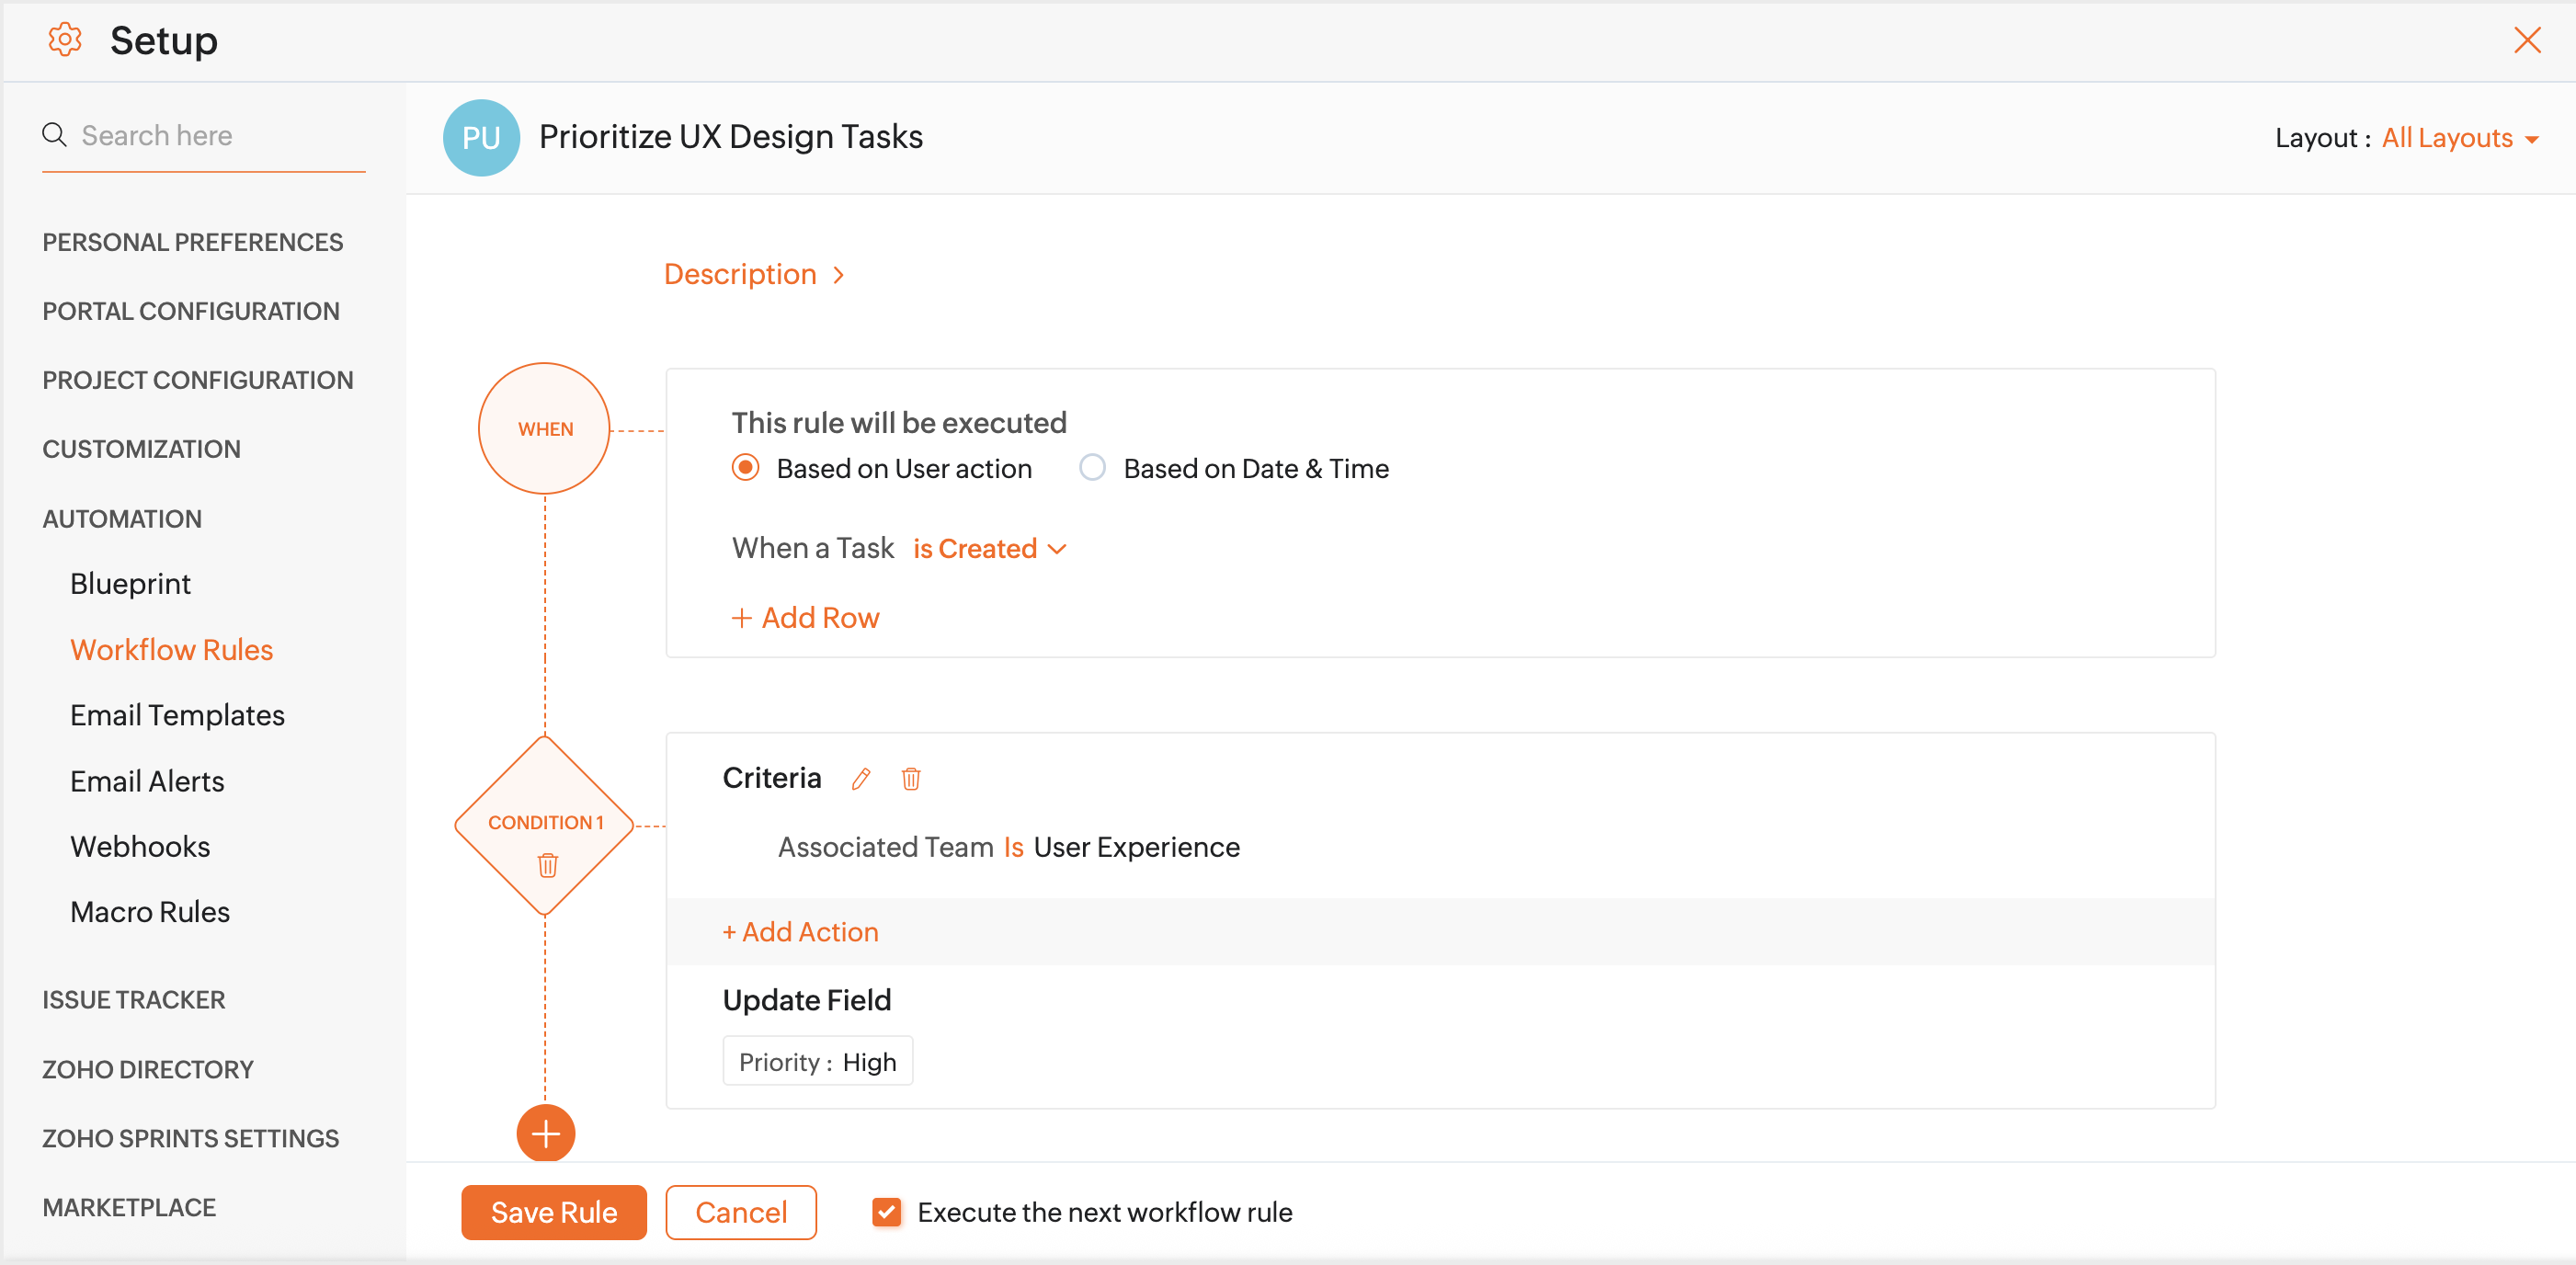Select Based on Date & Time radio
Screen dimensions: 2576x1265
pyautogui.click(x=1092, y=468)
